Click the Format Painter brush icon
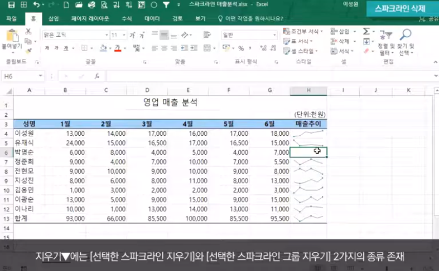 (x=28, y=51)
